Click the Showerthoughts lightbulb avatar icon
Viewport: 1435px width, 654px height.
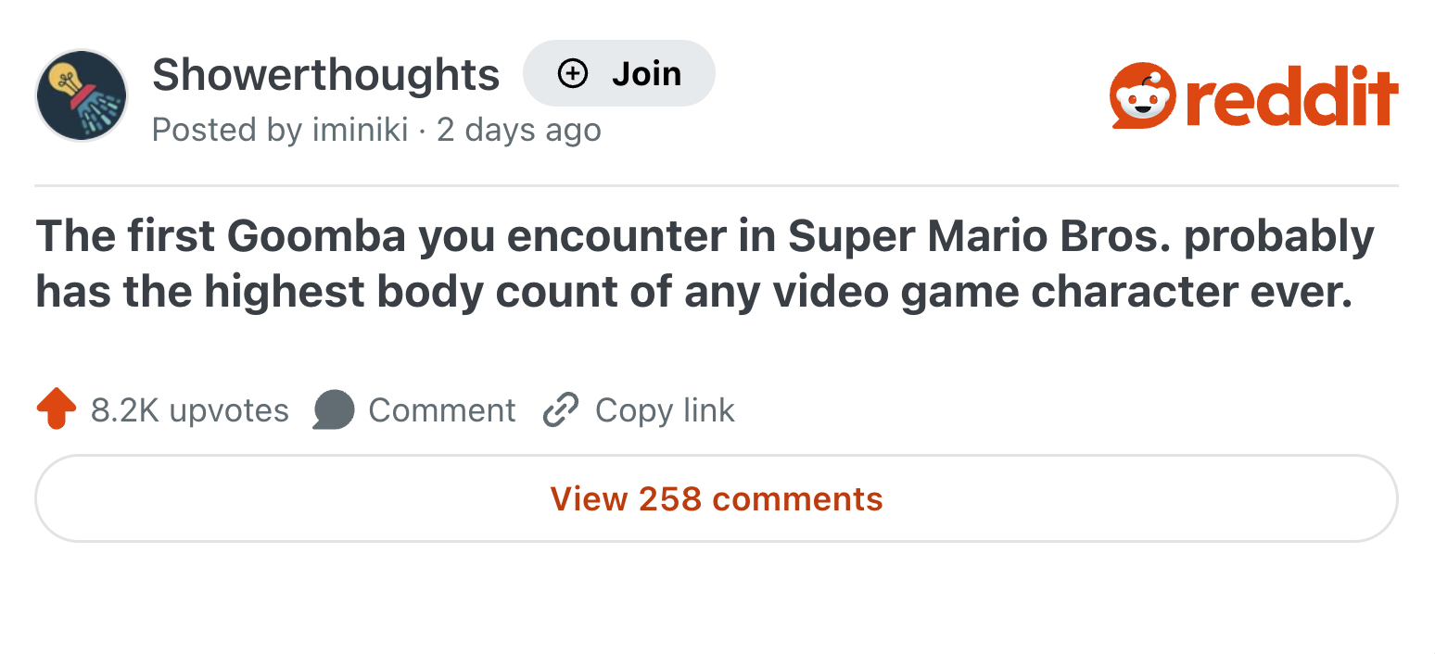pos(82,95)
